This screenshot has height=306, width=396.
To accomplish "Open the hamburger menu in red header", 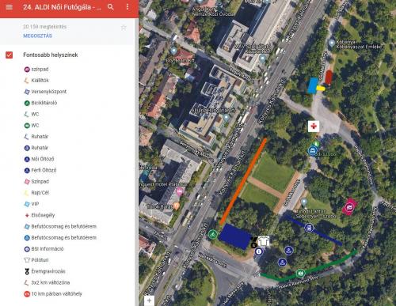I will [x=10, y=7].
